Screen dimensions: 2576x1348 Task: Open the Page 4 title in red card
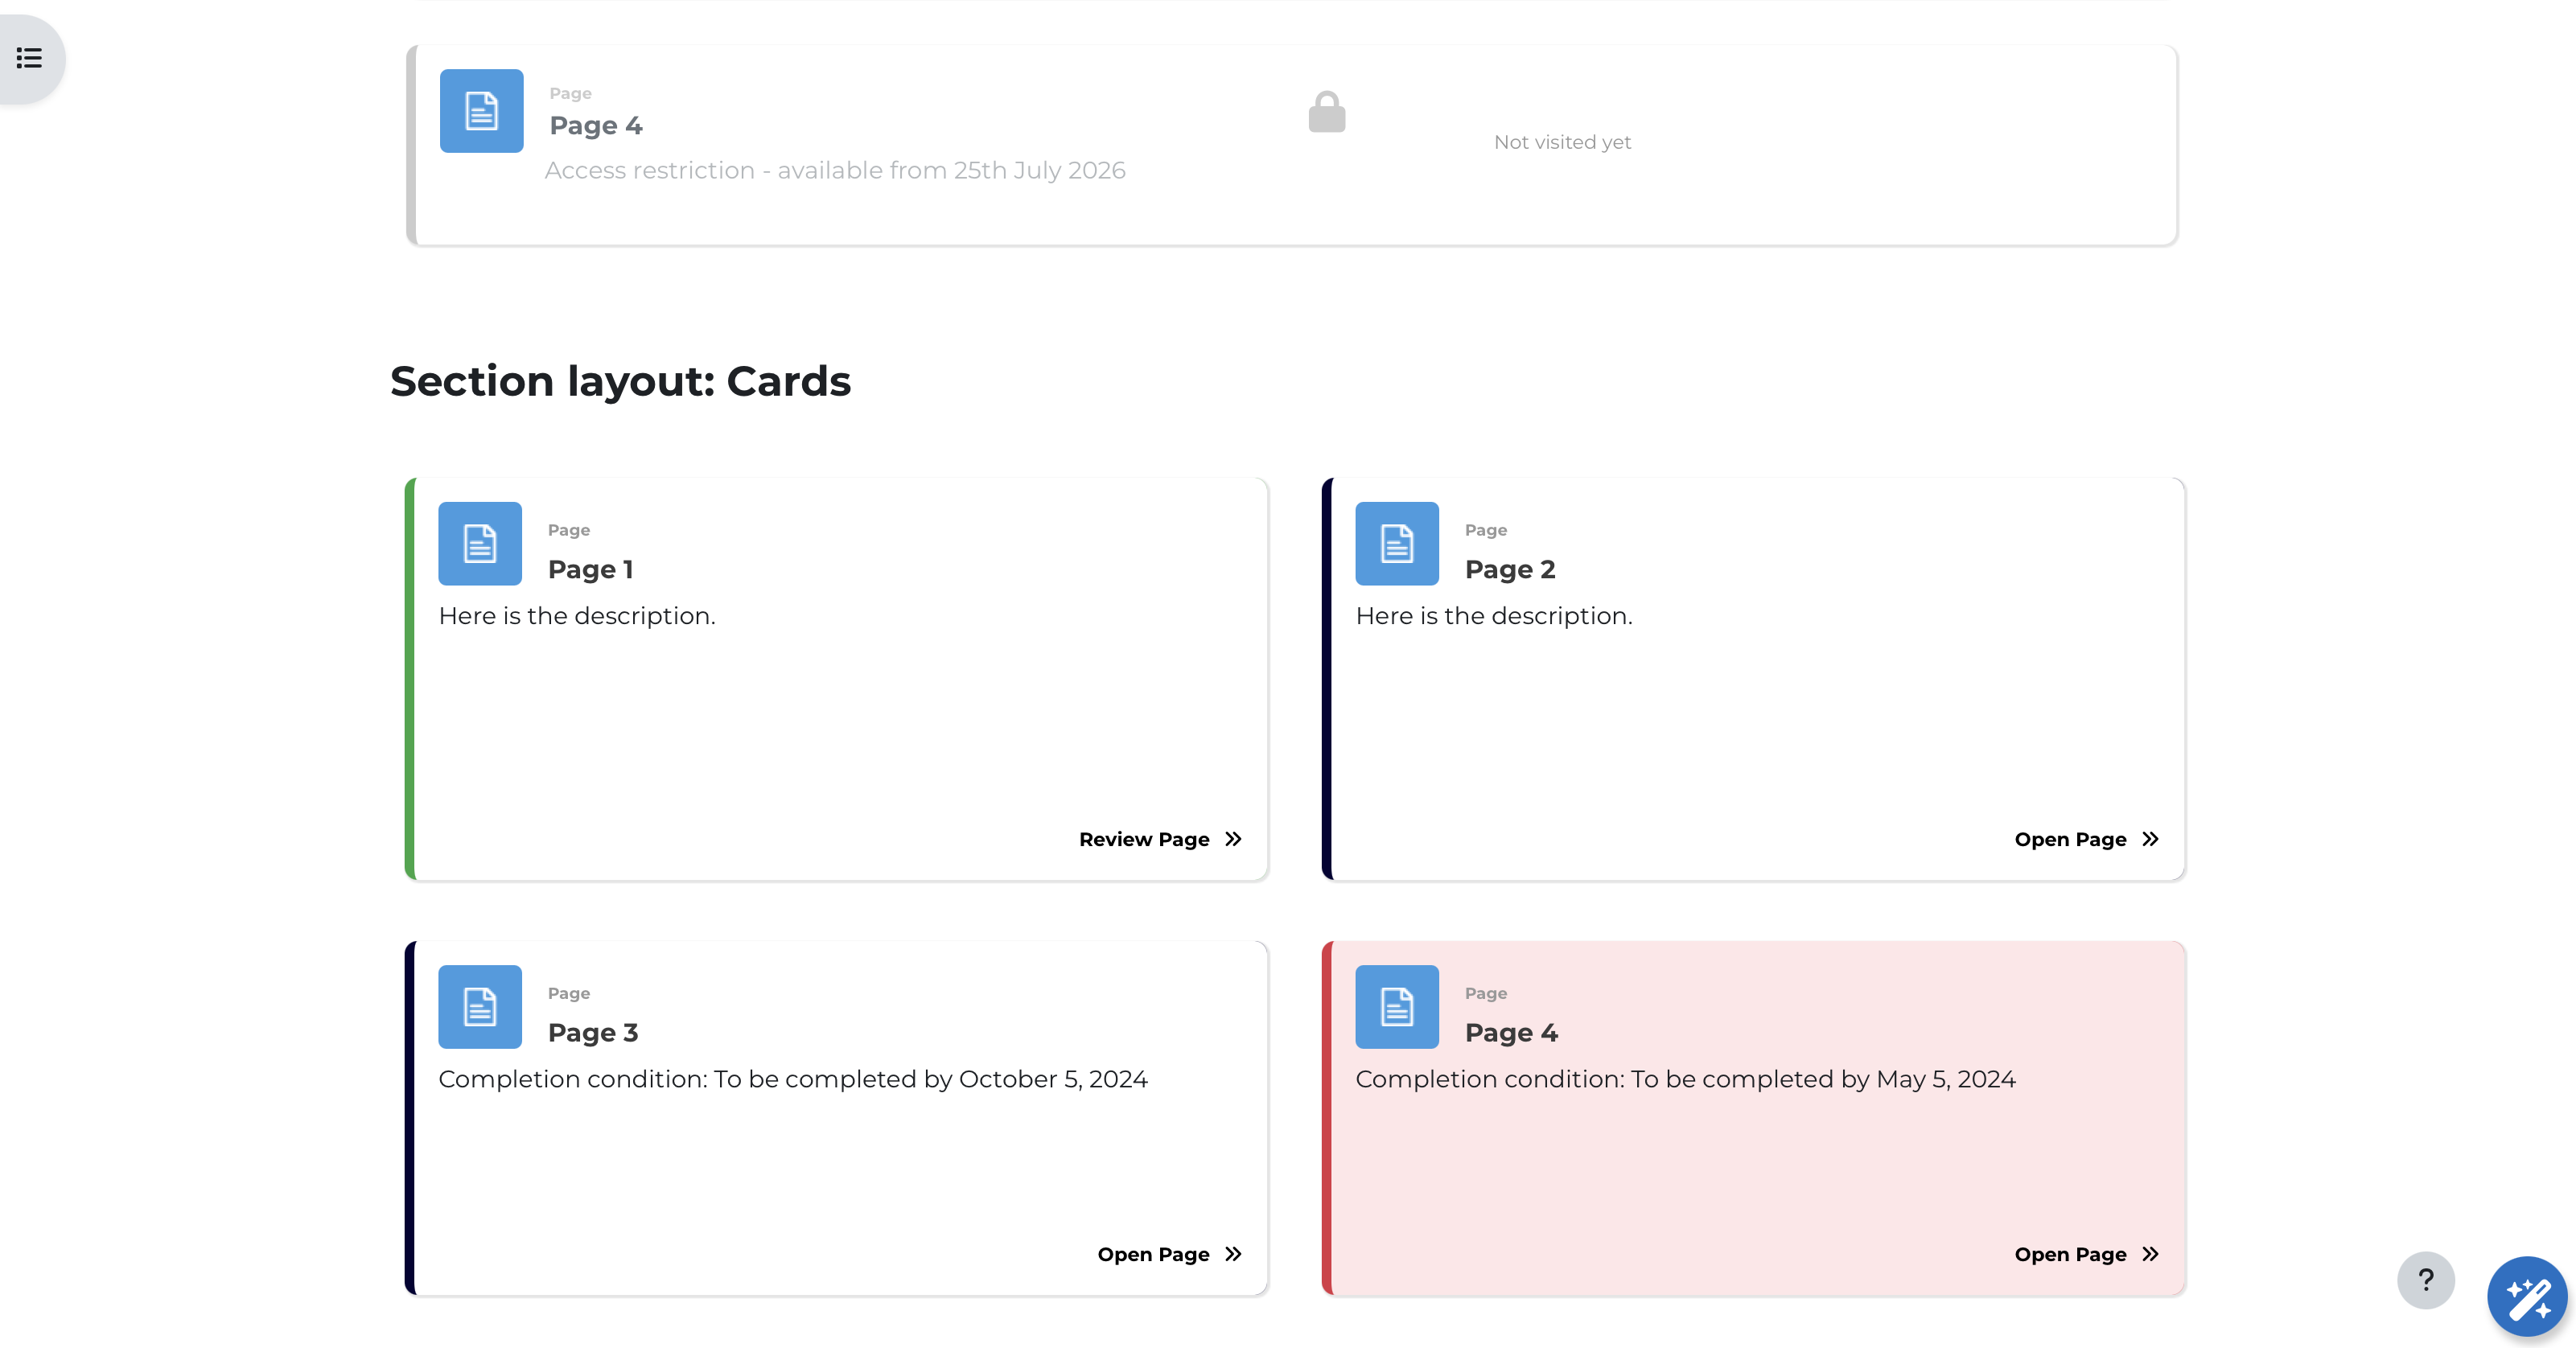(1511, 1032)
